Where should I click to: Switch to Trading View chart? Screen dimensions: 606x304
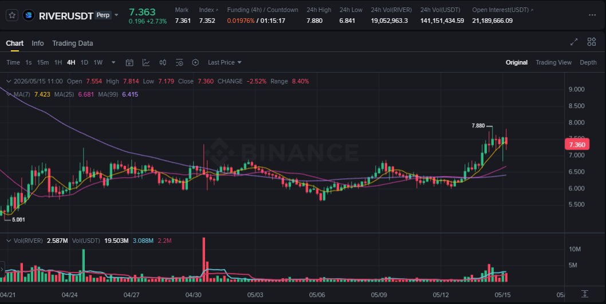pos(553,62)
